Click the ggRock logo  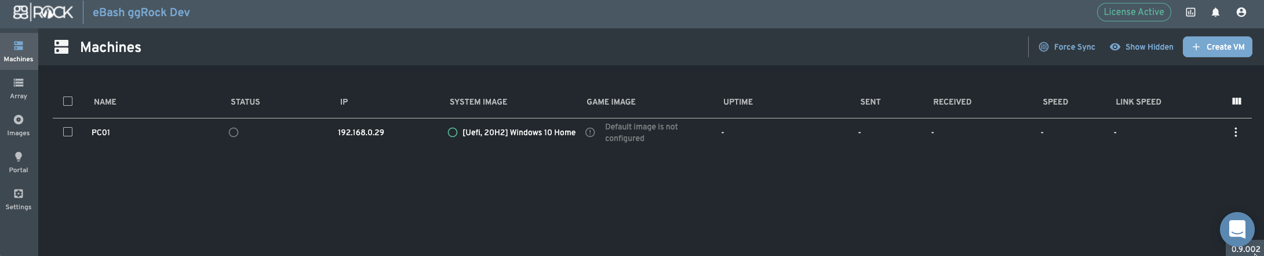(43, 12)
